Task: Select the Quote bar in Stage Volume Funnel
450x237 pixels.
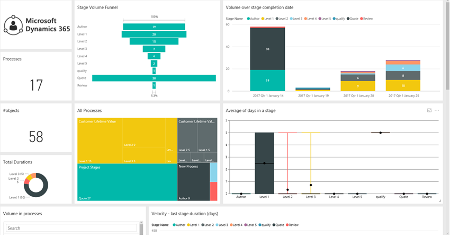Action: point(154,78)
